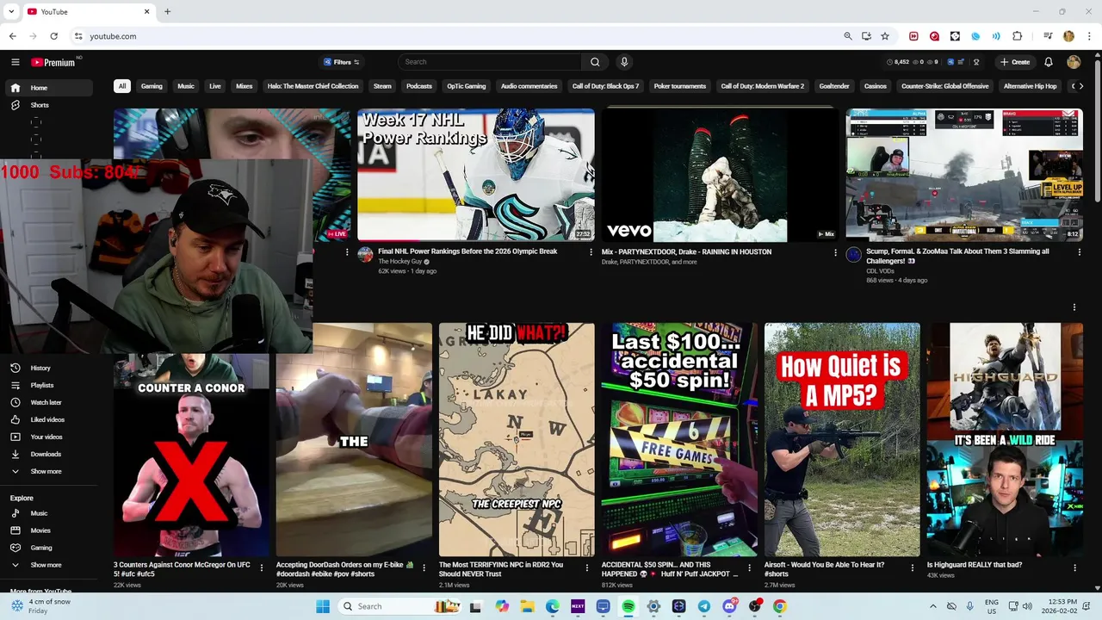Open the Filters dropdown
Viewport: 1102px width, 620px height.
342,62
